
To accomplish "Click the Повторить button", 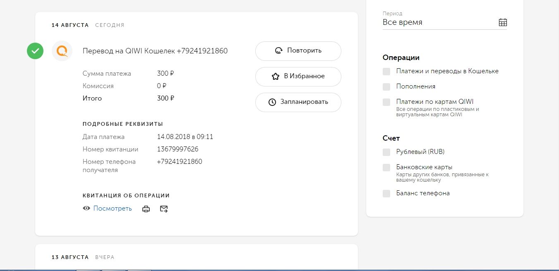I will click(298, 51).
